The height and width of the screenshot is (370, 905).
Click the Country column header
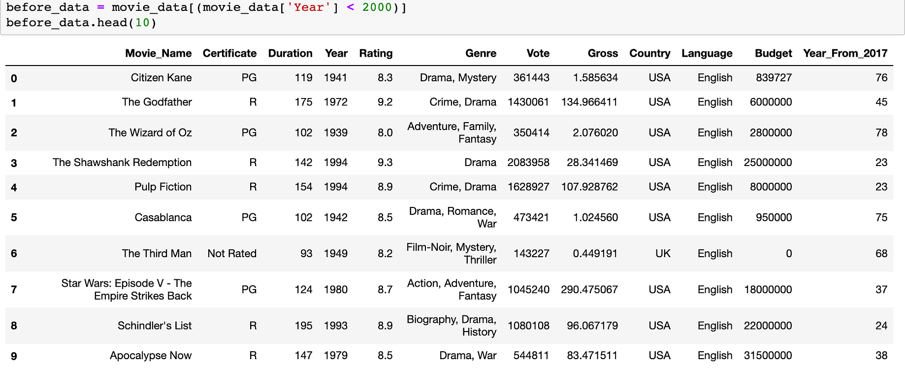(649, 53)
